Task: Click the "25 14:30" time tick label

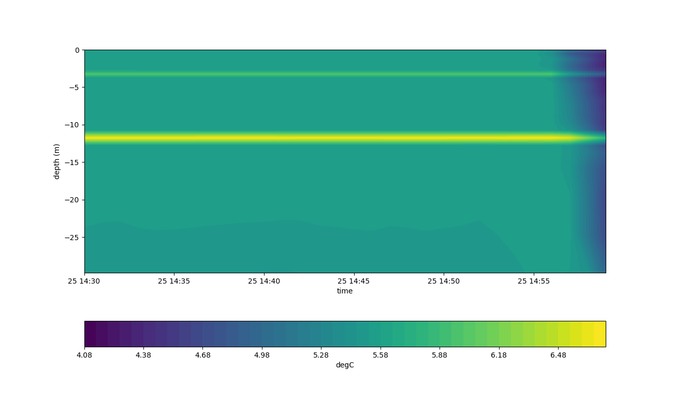Action: click(x=84, y=282)
